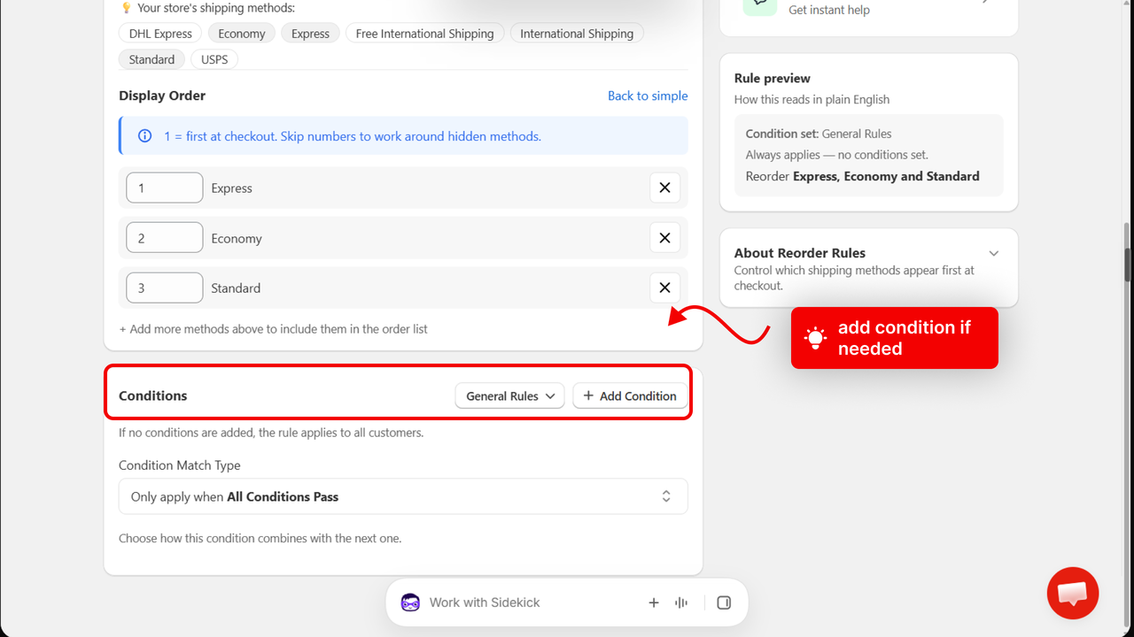This screenshot has height=637, width=1134.
Task: Edit the order number field for Economy
Action: coord(165,238)
